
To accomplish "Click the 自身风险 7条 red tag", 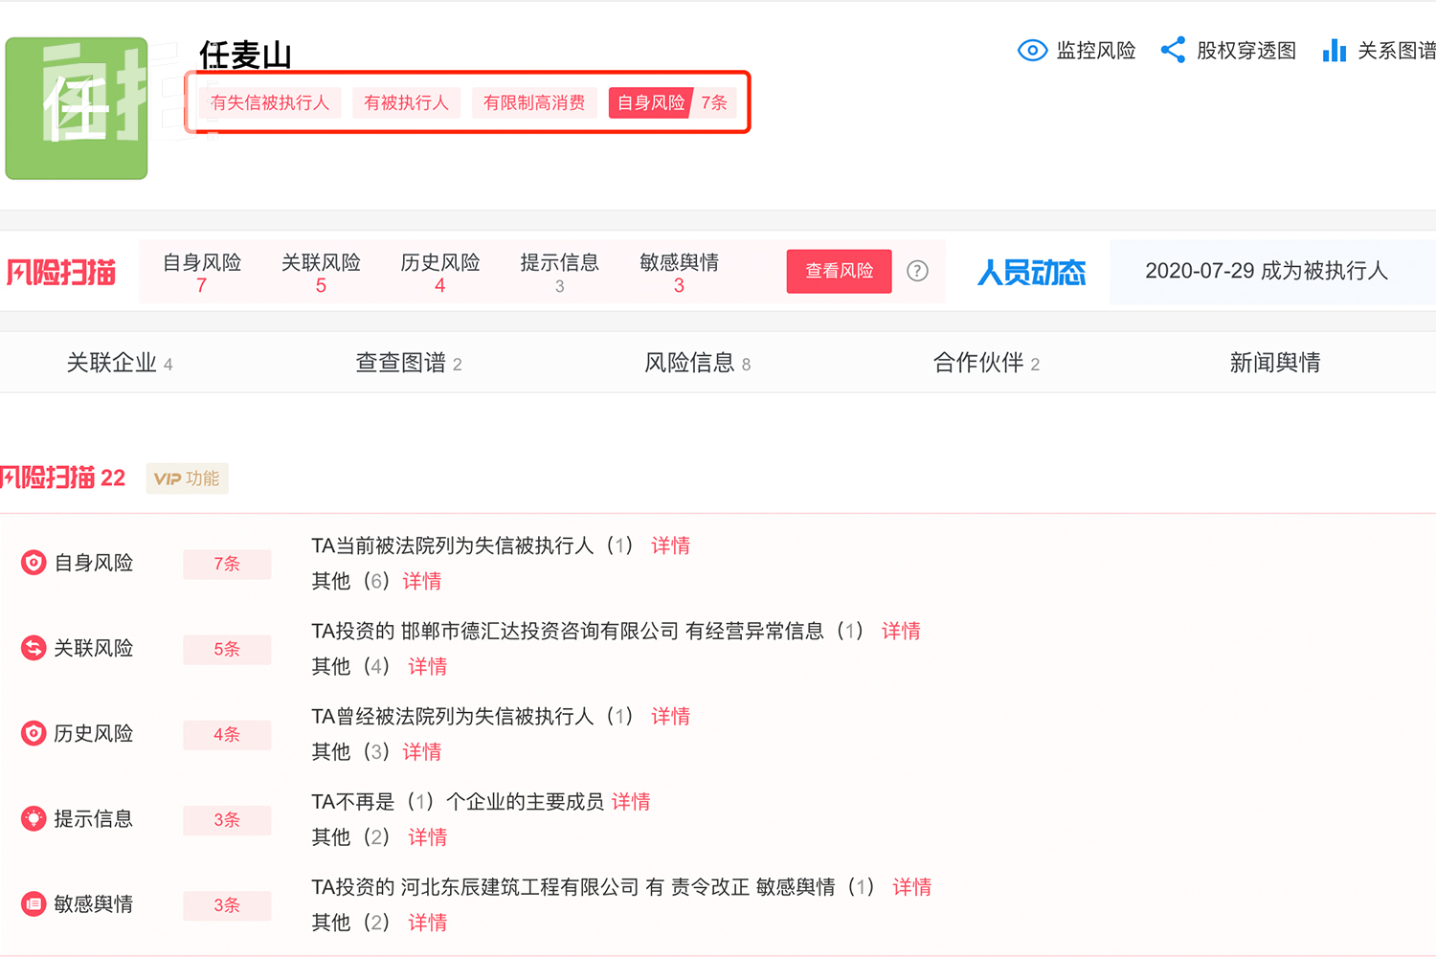I will pos(673,102).
